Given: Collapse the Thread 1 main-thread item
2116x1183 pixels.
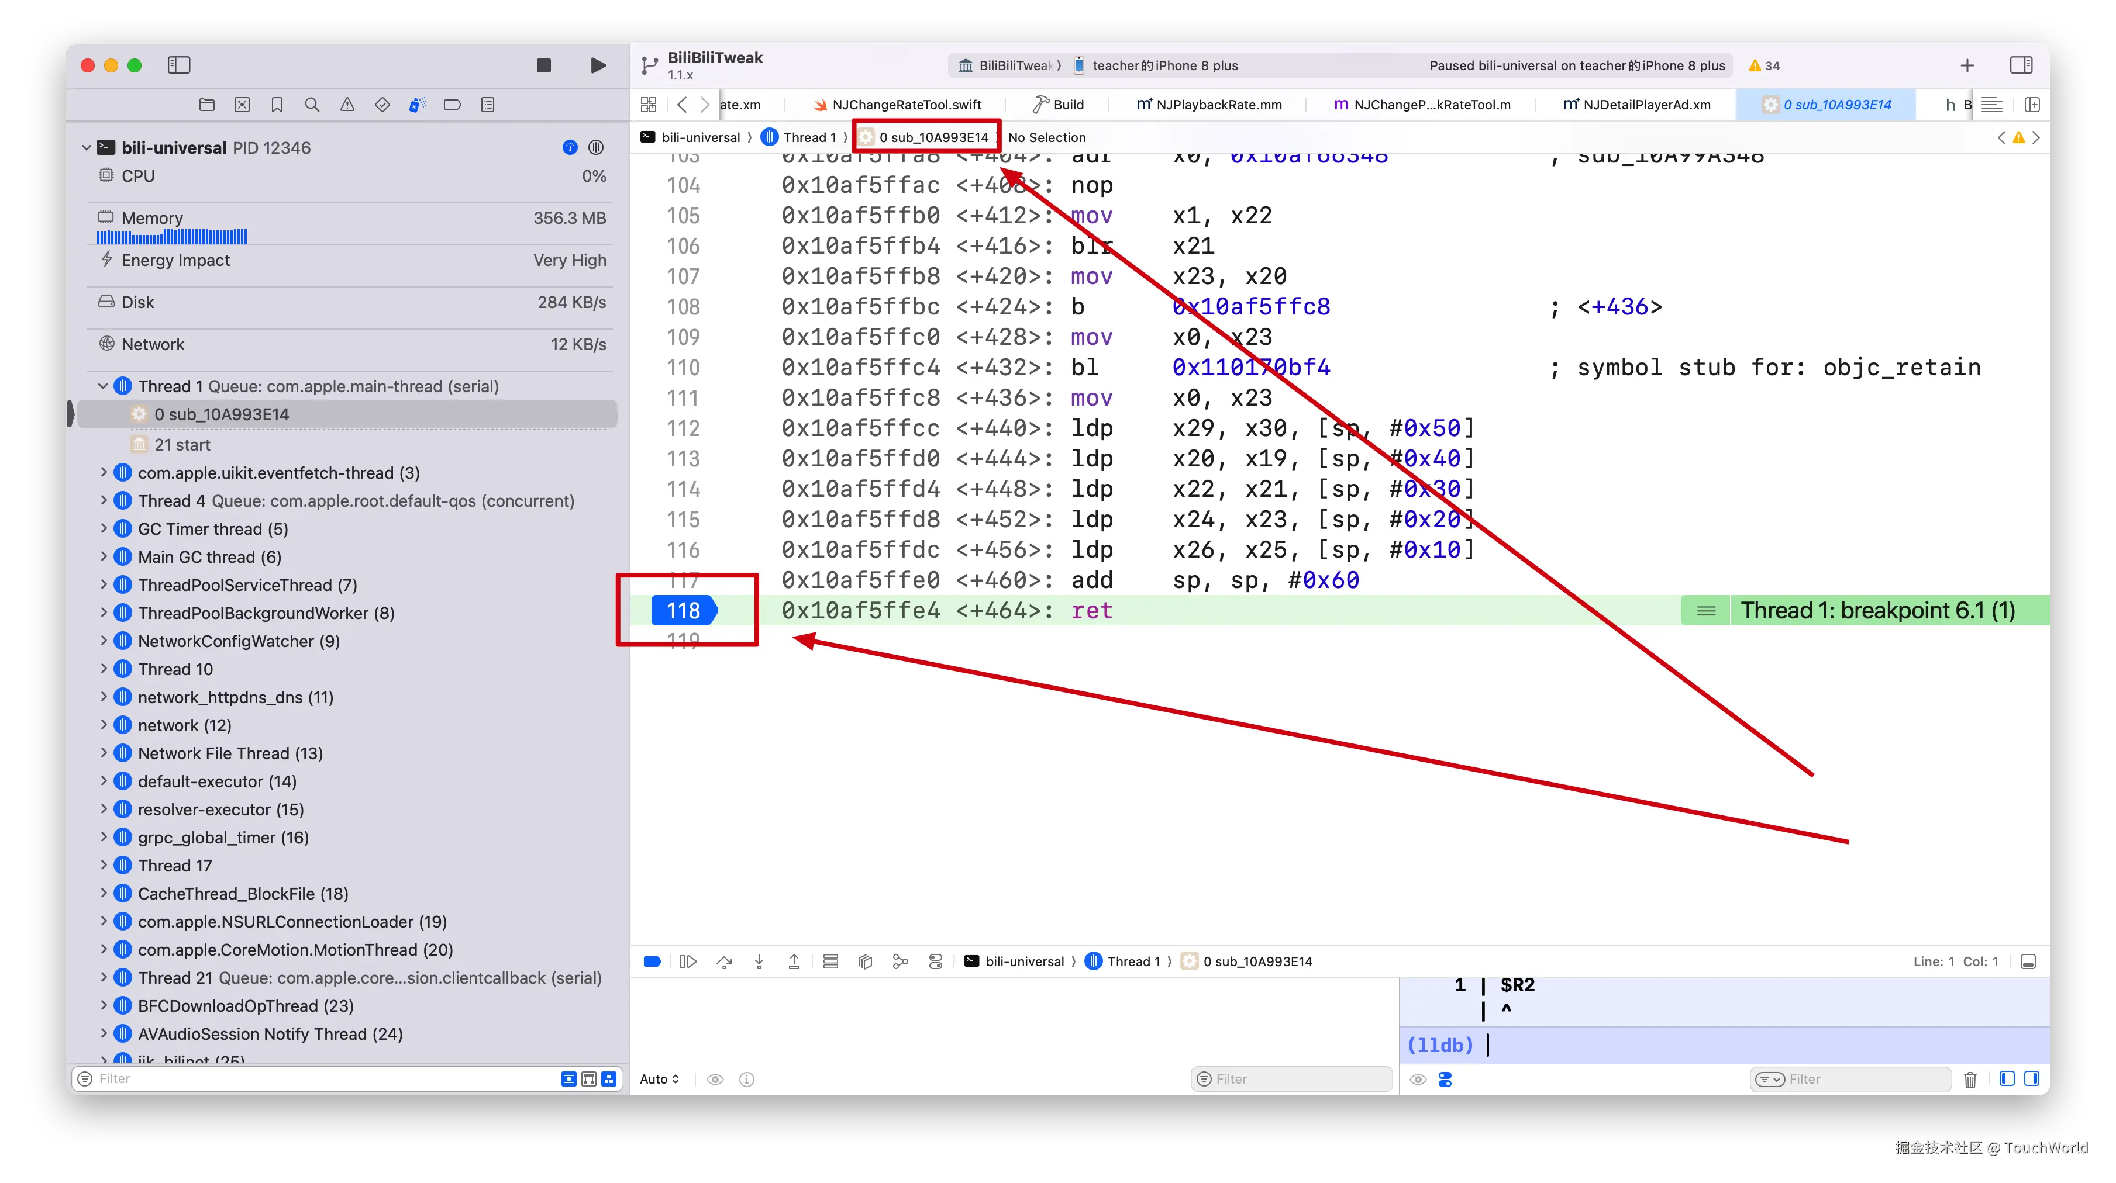Looking at the screenshot, I should 104,386.
